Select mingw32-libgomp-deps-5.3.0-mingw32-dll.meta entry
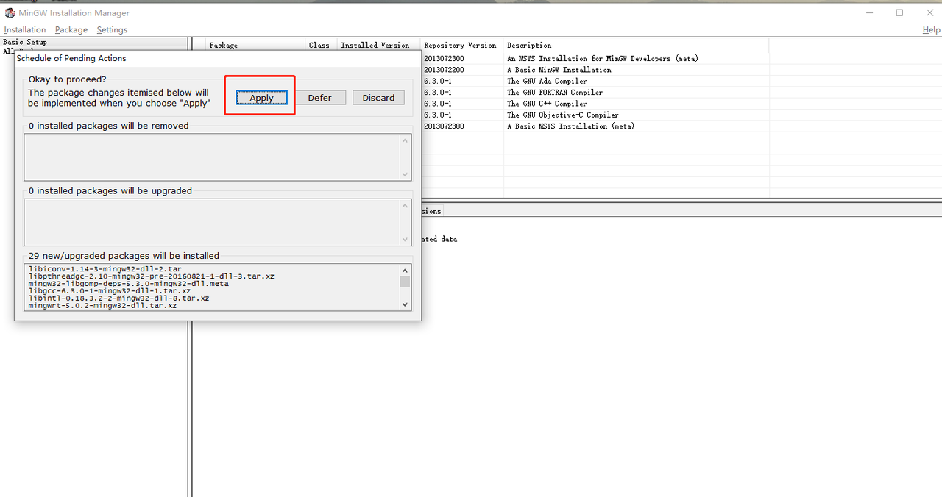This screenshot has height=497, width=942. [128, 284]
